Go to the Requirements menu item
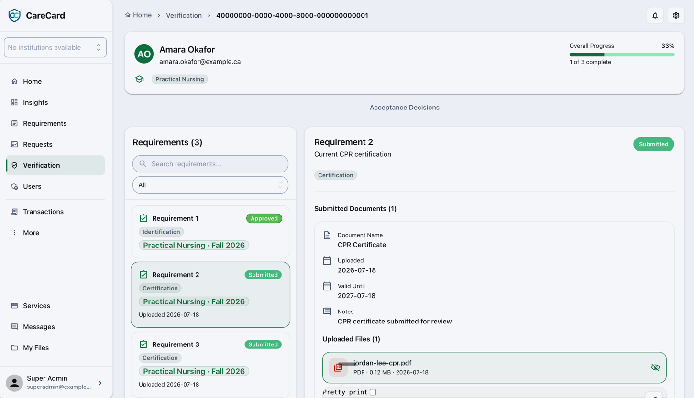The width and height of the screenshot is (694, 398). click(x=55, y=123)
